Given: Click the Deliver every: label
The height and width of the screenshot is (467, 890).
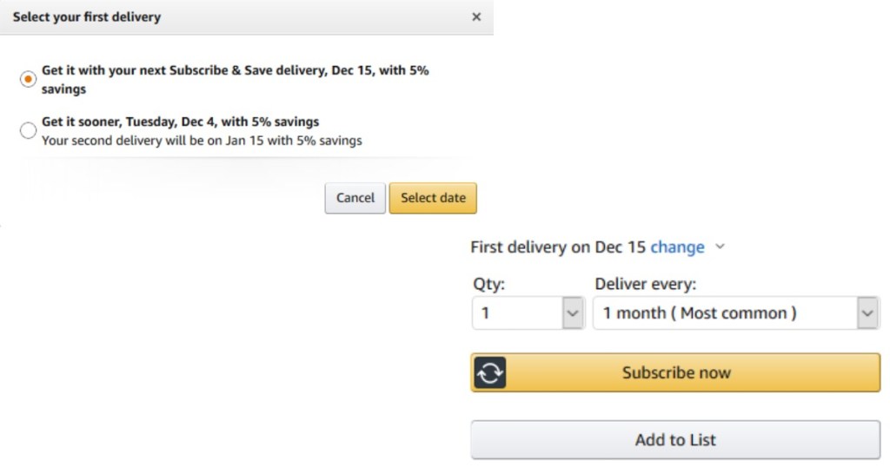Looking at the screenshot, I should click(x=645, y=284).
